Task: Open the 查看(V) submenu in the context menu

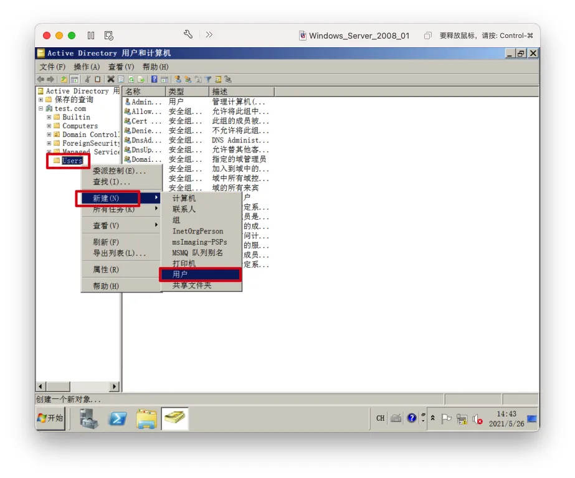Action: coord(121,226)
